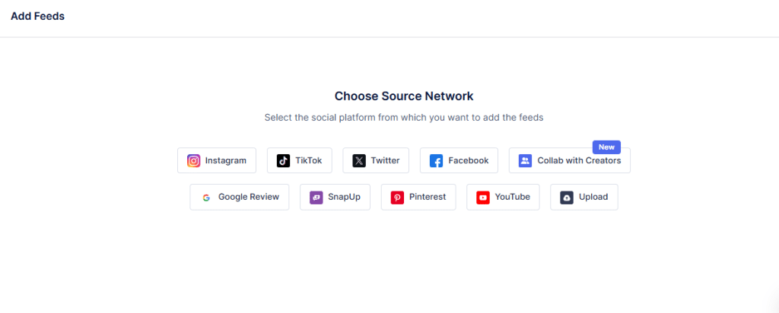Click the TikTok logo icon

pyautogui.click(x=283, y=160)
